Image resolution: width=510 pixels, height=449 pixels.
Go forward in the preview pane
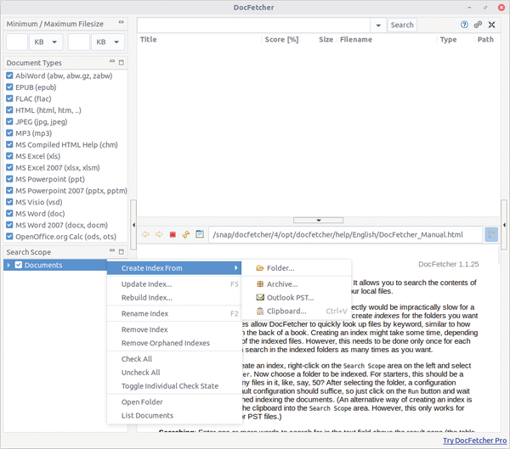pos(159,234)
